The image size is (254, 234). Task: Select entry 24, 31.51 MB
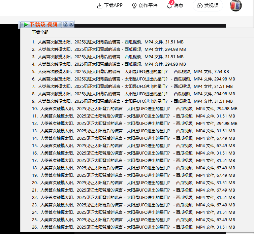133,212
